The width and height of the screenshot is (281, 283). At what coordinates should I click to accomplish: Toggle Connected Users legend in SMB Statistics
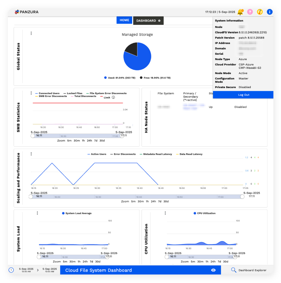pos(47,93)
